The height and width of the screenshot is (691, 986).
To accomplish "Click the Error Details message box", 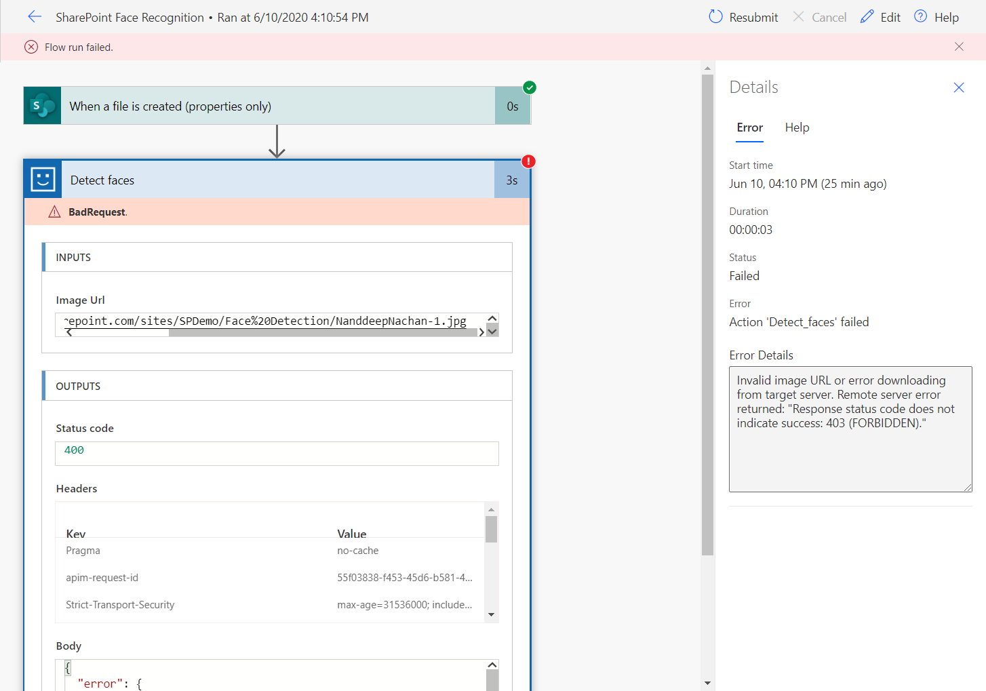I will tap(850, 429).
